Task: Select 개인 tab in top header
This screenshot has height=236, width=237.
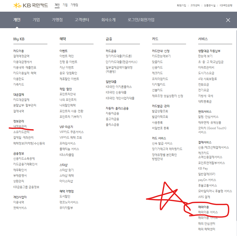Action: tap(57, 5)
